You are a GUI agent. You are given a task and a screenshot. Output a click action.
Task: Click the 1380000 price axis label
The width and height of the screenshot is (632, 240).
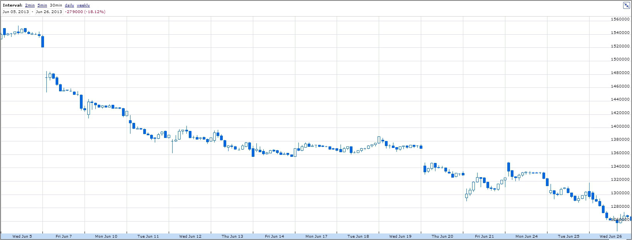(x=621, y=139)
